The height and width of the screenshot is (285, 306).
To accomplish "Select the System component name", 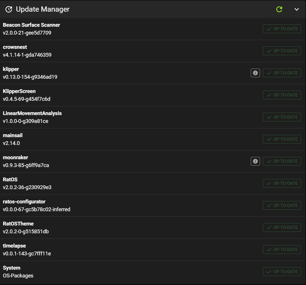I will (x=12, y=268).
